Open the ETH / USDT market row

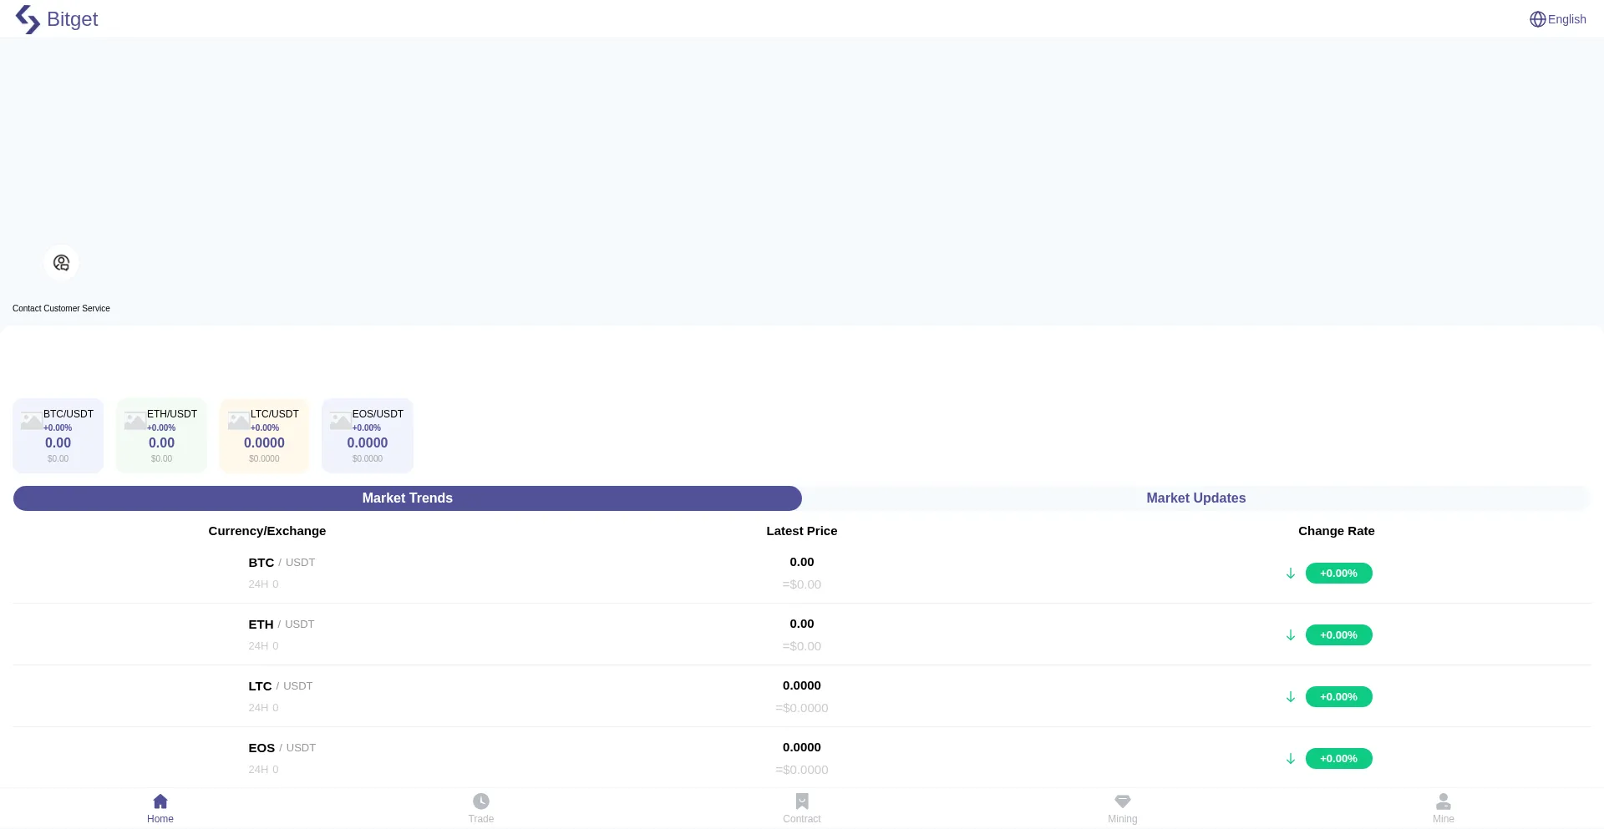click(282, 634)
